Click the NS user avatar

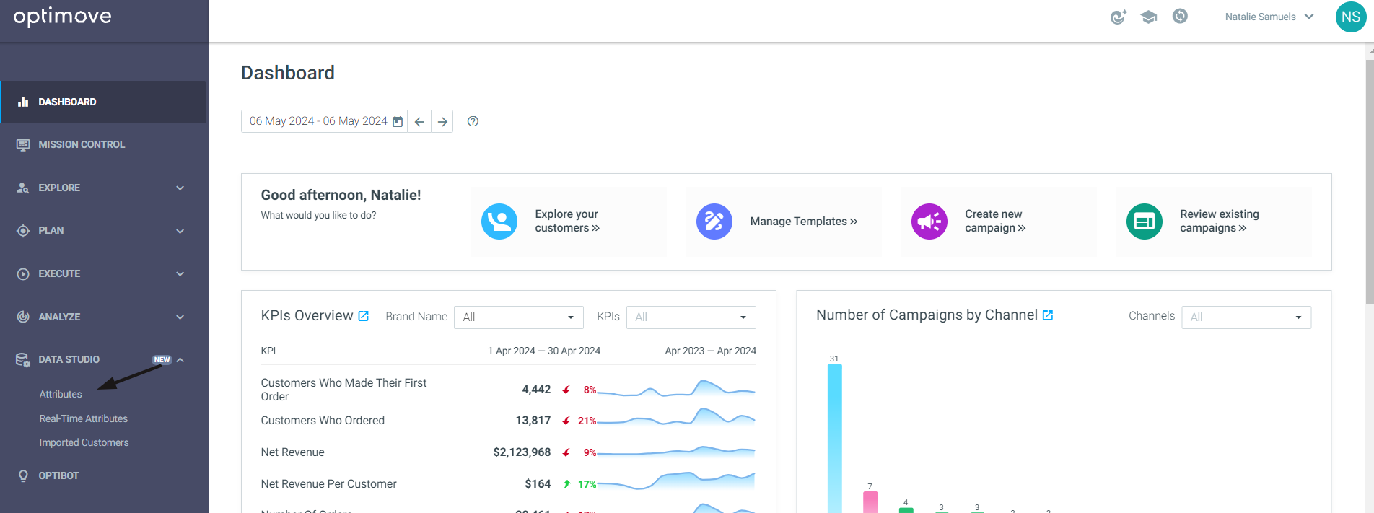pyautogui.click(x=1351, y=17)
